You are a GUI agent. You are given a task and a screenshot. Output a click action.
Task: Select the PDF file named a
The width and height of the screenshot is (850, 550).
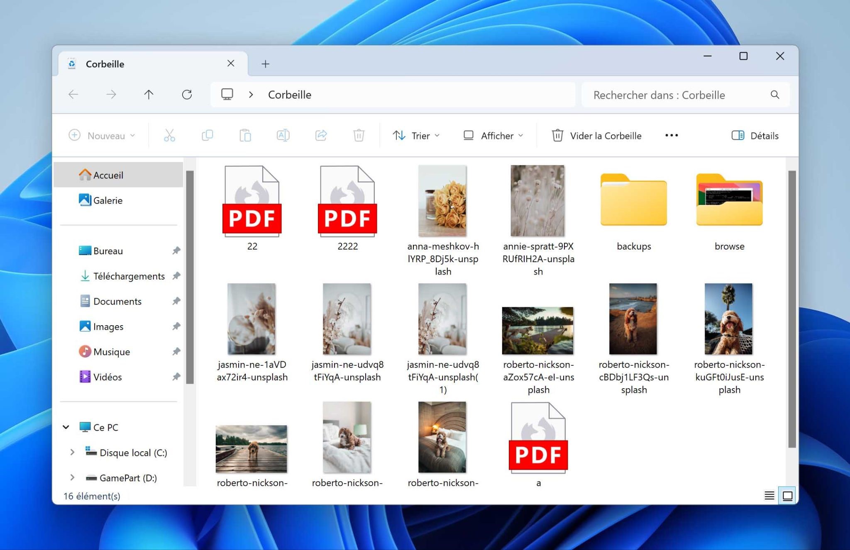tap(538, 444)
